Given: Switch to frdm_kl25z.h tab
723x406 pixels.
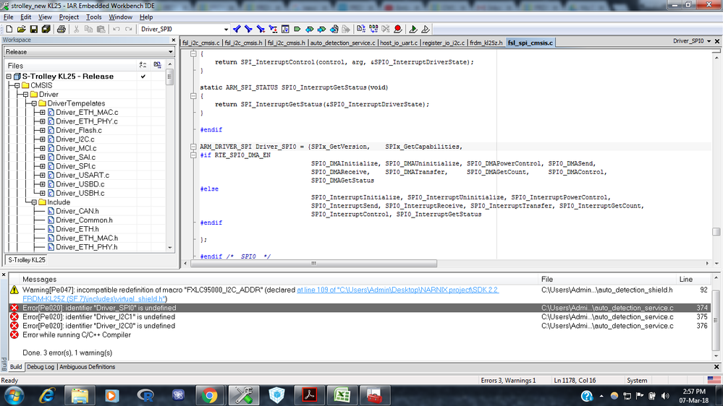Looking at the screenshot, I should pos(486,43).
